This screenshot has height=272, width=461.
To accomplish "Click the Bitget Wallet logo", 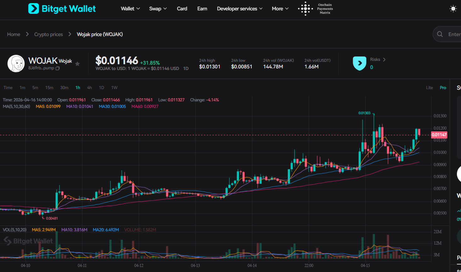I will [x=62, y=9].
